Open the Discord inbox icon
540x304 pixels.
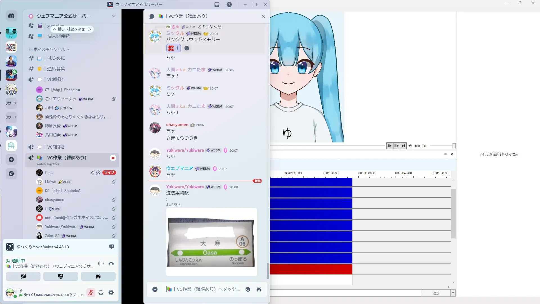click(217, 5)
